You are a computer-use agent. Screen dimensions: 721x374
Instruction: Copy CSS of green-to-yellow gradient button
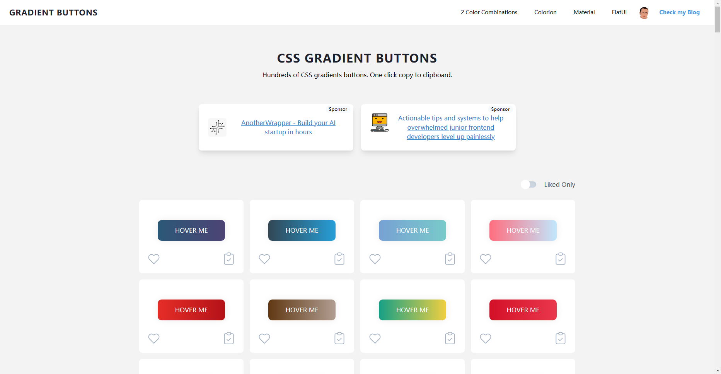pyautogui.click(x=450, y=338)
